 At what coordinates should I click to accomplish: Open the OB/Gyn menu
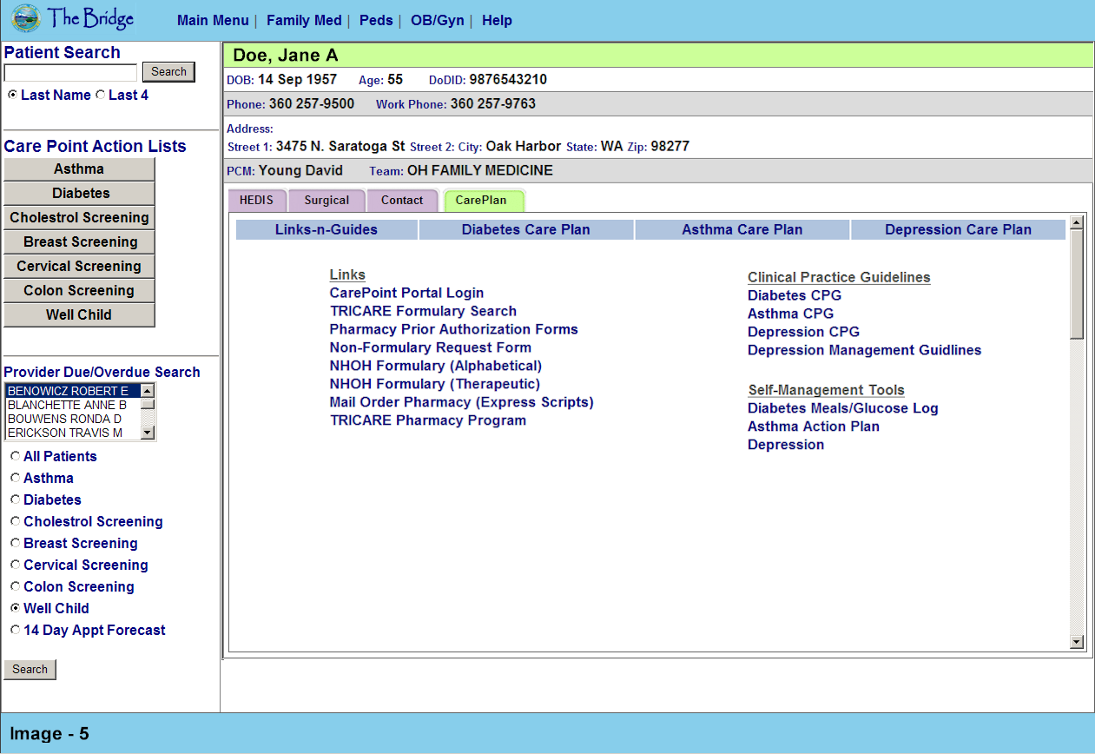438,20
